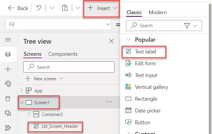Click the Back button
Screen dimensions: 212x134
click(x=18, y=8)
